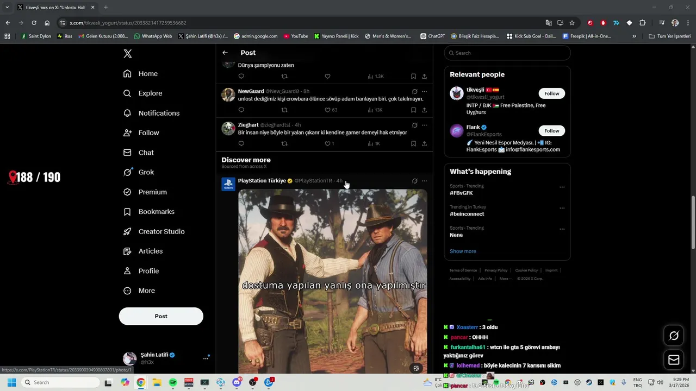696x391 pixels.
Task: Open account menu next to Şahin Latifi
Action: coord(206,358)
